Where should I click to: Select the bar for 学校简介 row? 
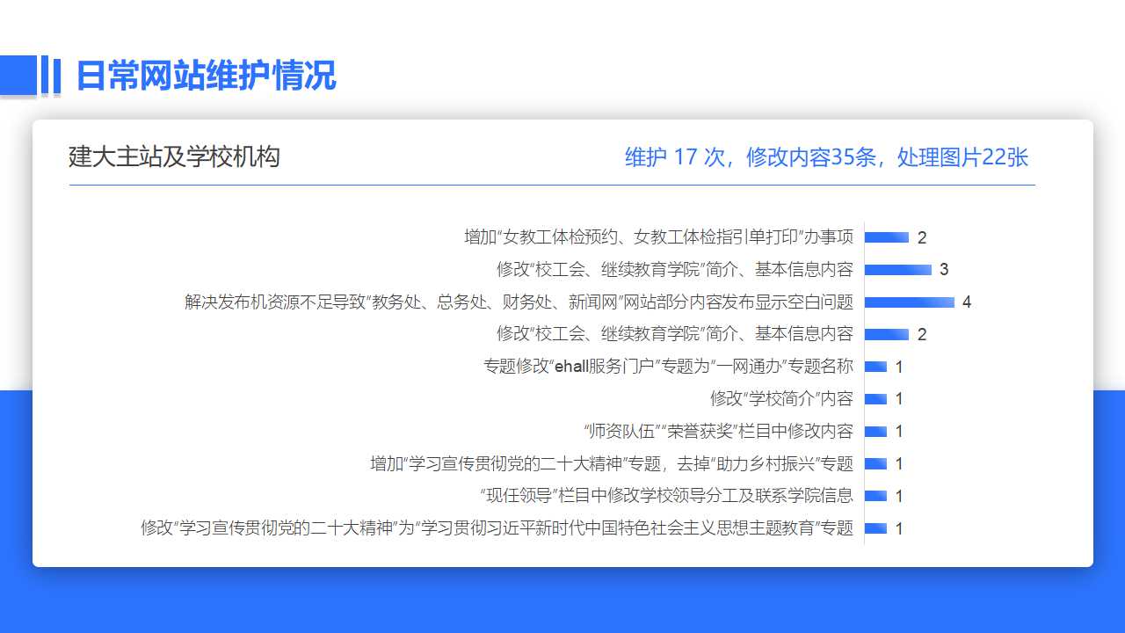click(x=875, y=399)
